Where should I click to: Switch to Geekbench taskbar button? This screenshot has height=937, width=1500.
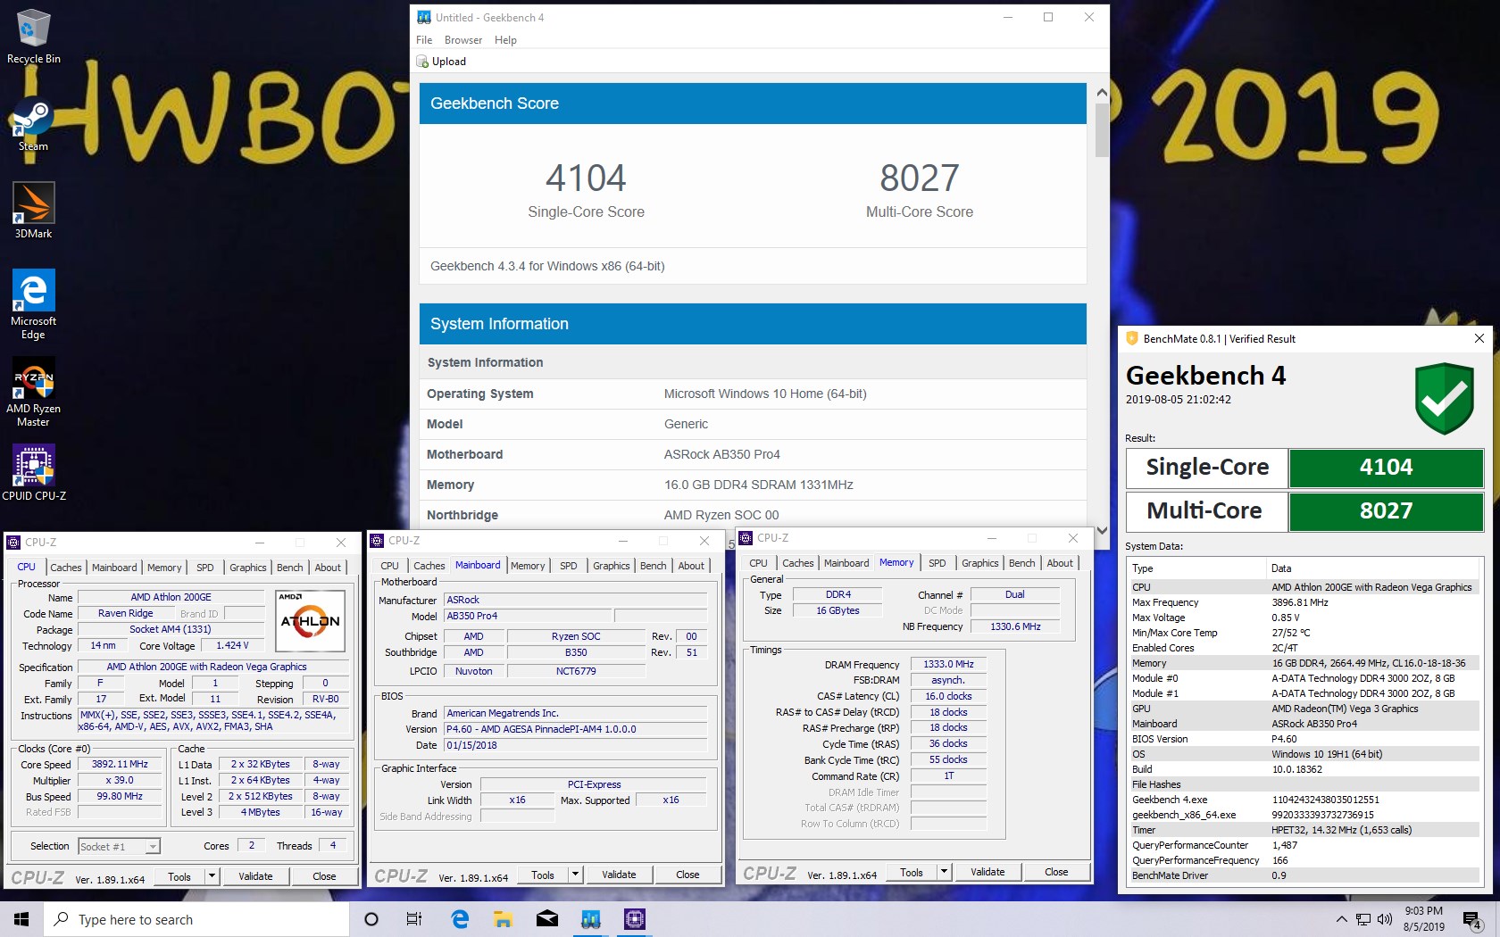(x=590, y=919)
